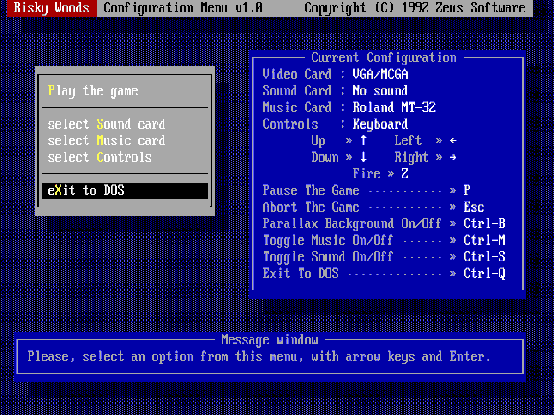Click the "Toggle Sound On/Off" label
Viewport: 554px width, 415px height.
coord(328,257)
